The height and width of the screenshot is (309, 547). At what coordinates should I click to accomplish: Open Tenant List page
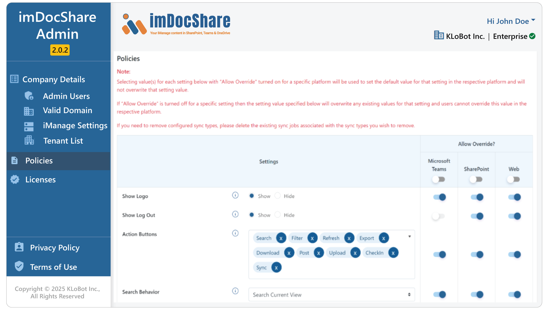point(63,141)
